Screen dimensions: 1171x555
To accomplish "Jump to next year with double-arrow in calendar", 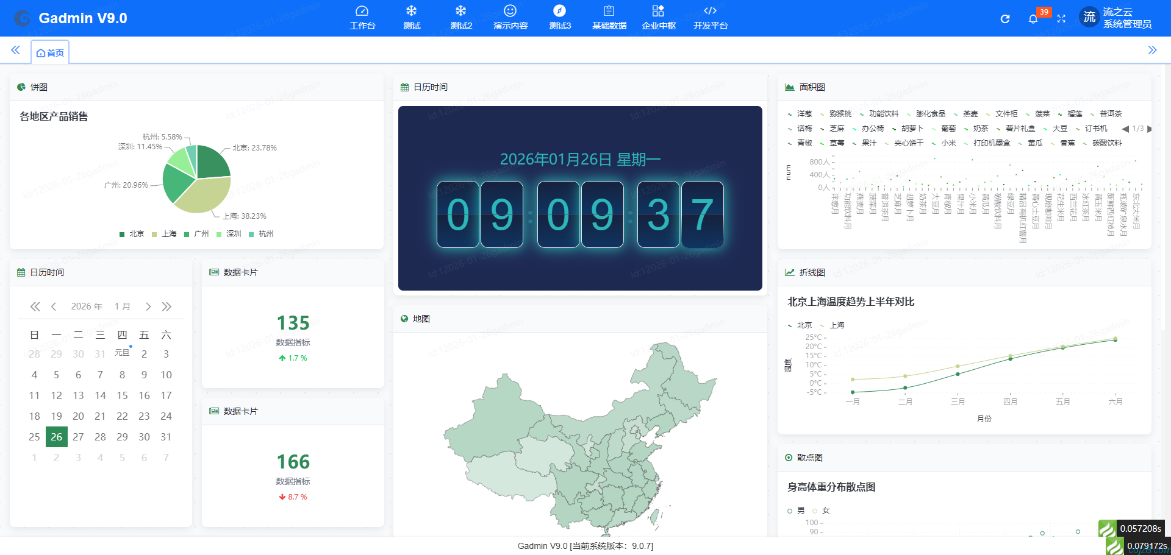I will (167, 306).
